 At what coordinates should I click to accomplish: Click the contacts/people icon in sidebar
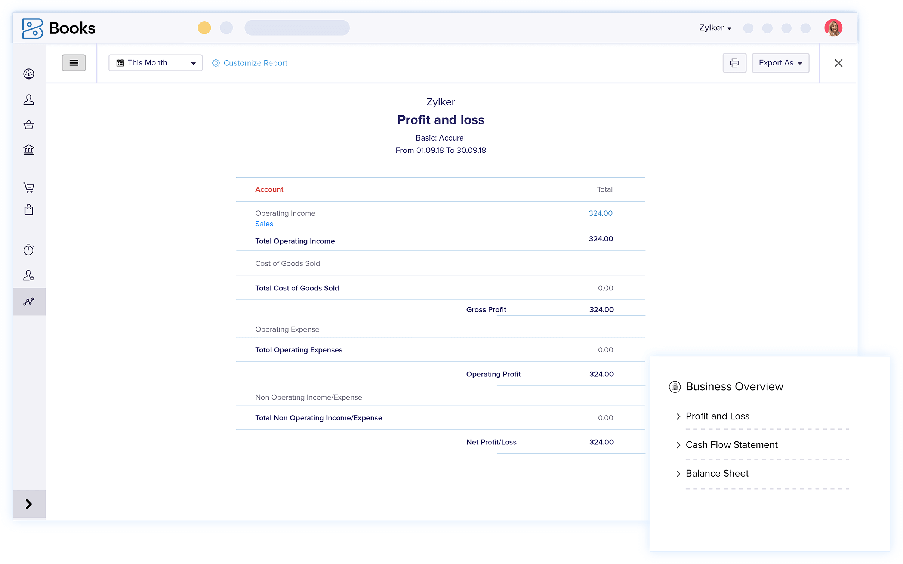point(29,100)
